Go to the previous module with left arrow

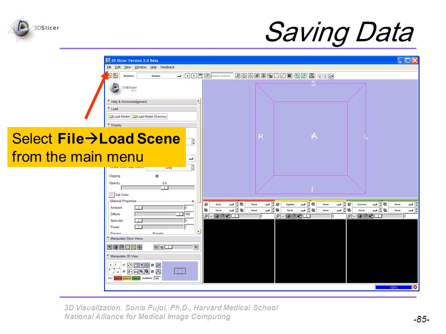point(187,76)
